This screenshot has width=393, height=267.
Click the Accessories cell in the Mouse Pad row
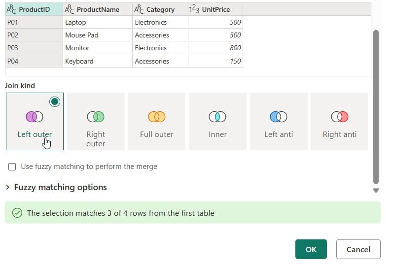point(160,35)
